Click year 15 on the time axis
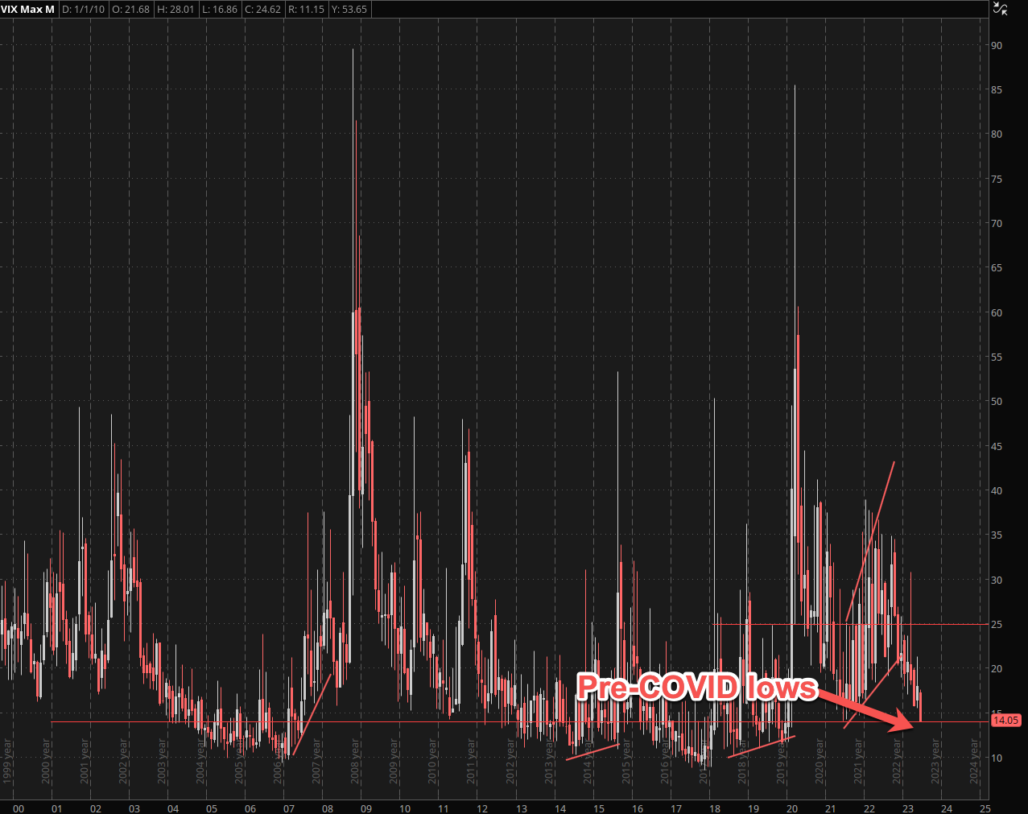 (x=598, y=808)
